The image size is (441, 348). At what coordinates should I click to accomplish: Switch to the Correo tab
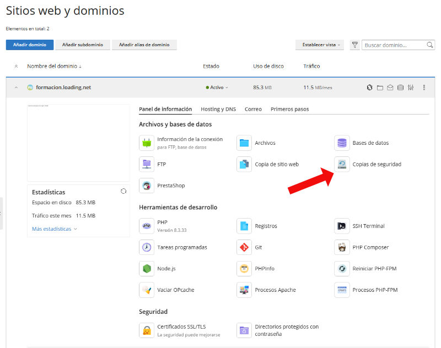coord(253,109)
